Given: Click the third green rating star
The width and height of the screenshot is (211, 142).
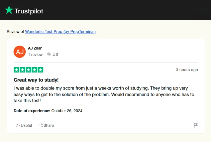Looking at the screenshot, I should (28, 70).
